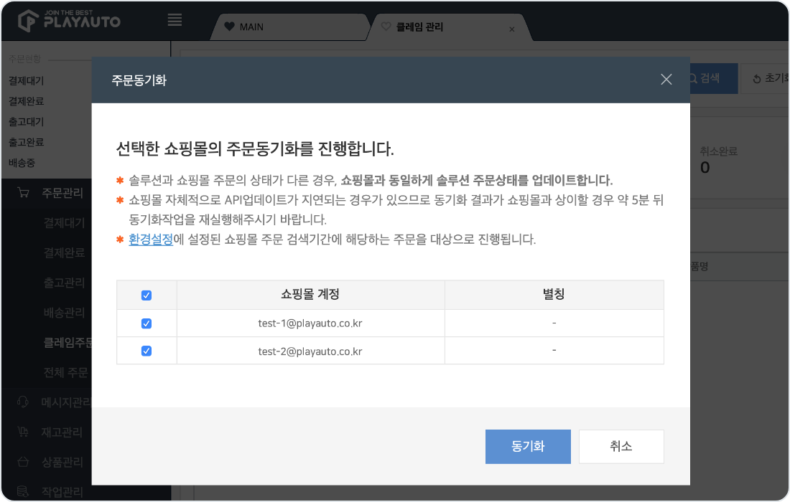
Task: Click the 재고관리 inventory icon
Action: pos(23,432)
